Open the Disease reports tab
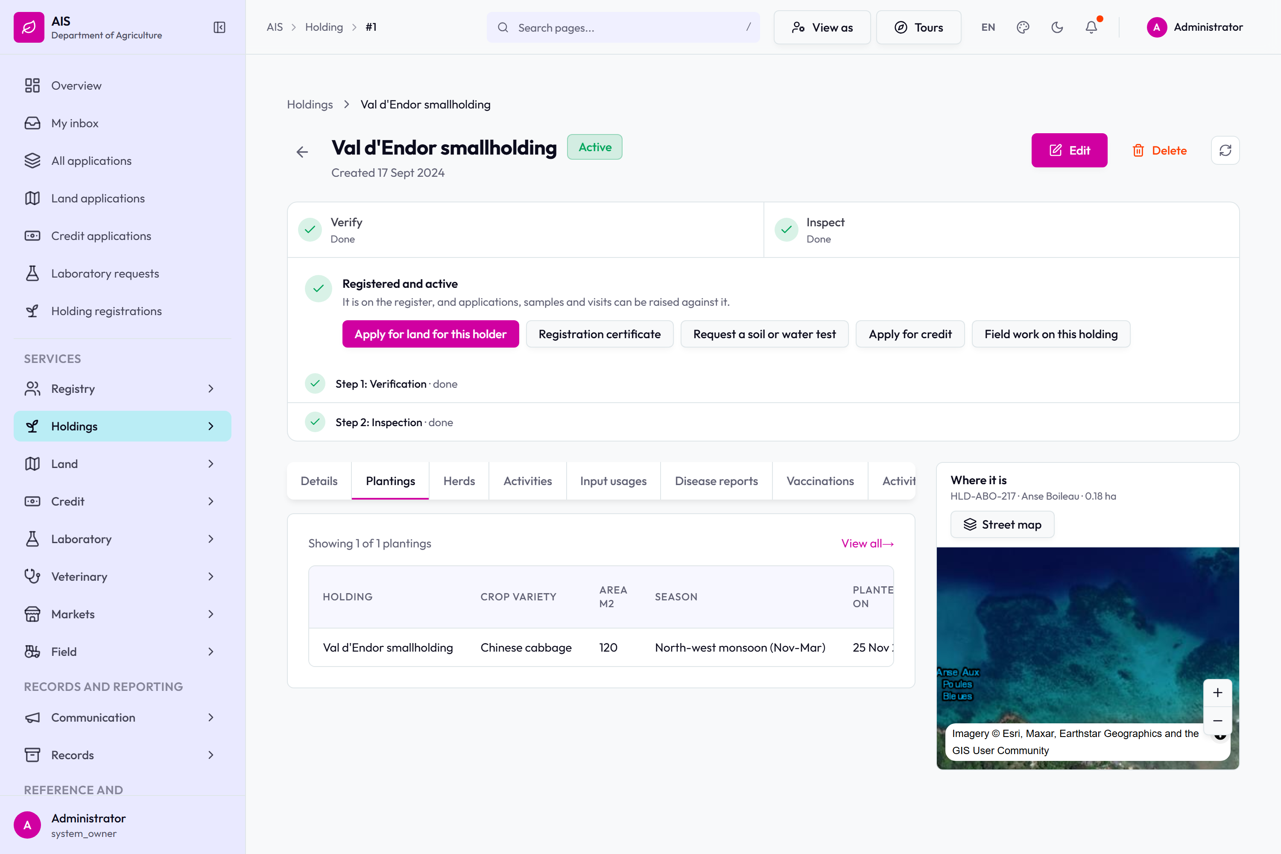The image size is (1281, 854). (716, 481)
